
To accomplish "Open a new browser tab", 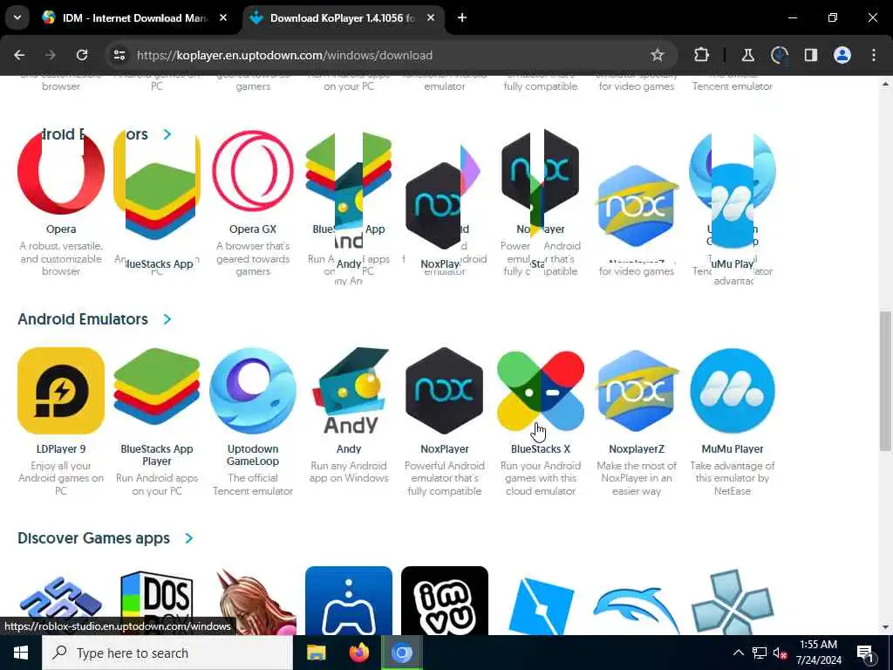I will click(x=462, y=18).
